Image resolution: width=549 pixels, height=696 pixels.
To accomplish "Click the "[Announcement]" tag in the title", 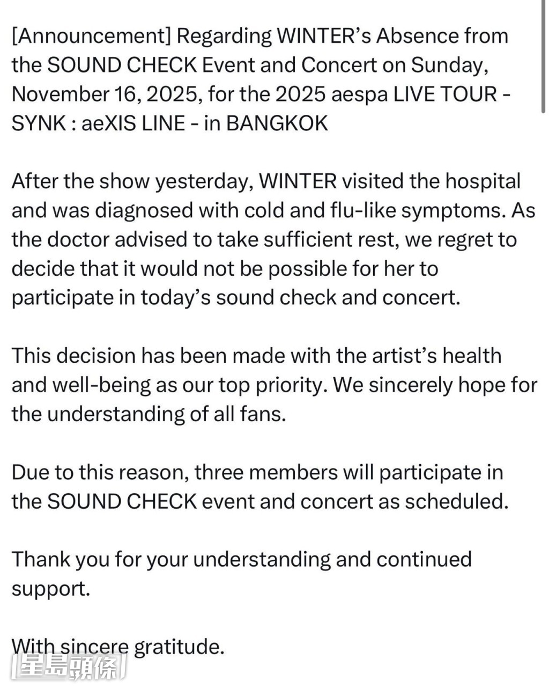I will 91,36.
